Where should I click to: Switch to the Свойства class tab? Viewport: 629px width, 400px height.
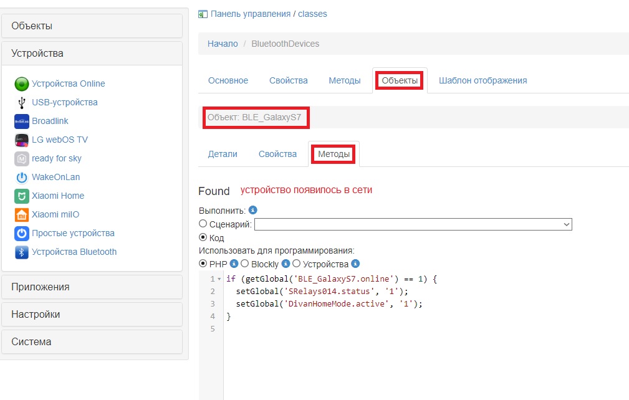point(288,80)
